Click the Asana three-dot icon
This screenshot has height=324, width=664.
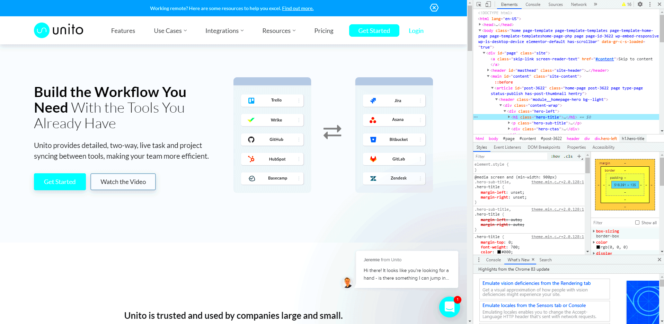pos(373,120)
